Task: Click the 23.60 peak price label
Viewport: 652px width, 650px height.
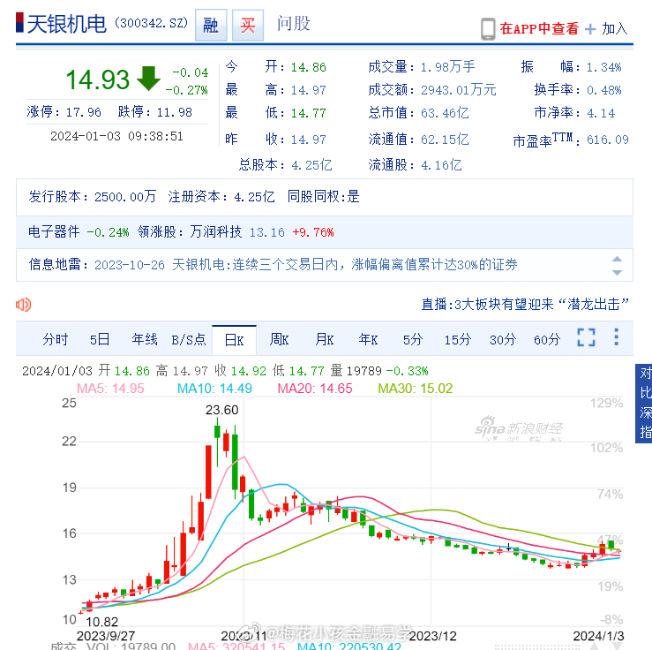Action: coord(222,410)
